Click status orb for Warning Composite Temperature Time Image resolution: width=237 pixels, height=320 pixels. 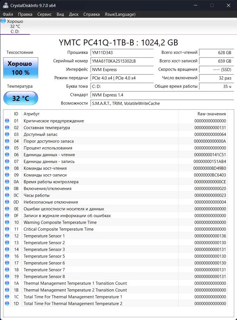coord(7,222)
